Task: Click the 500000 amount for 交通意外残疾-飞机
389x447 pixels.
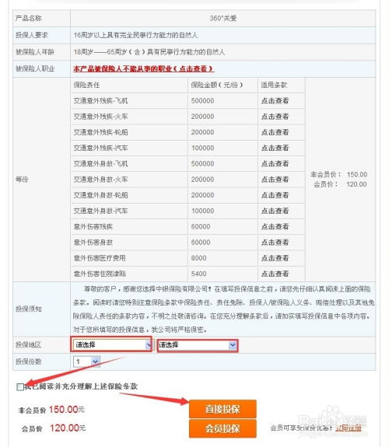Action: coord(202,100)
